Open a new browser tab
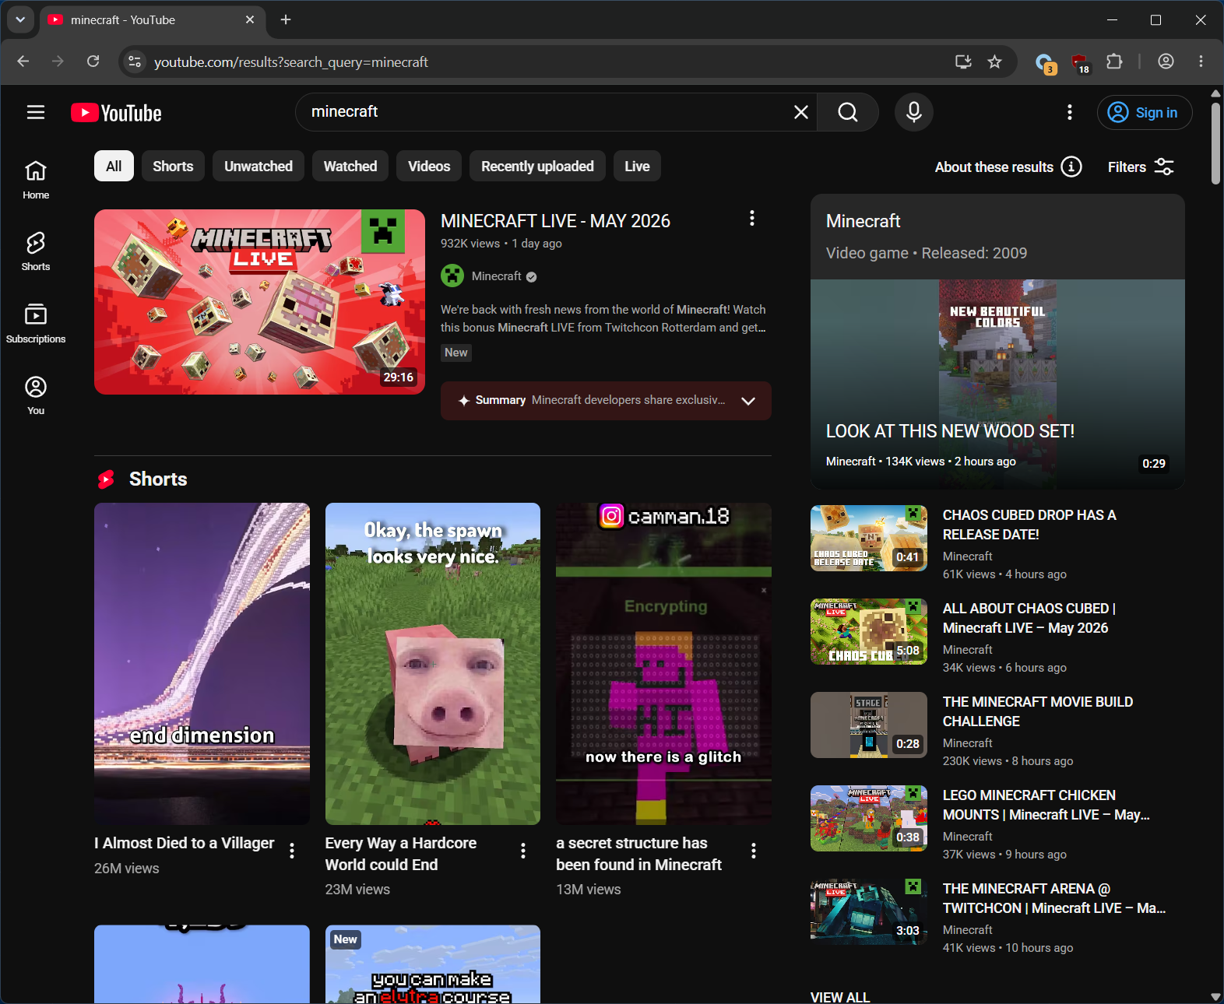Viewport: 1224px width, 1004px height. 286,19
